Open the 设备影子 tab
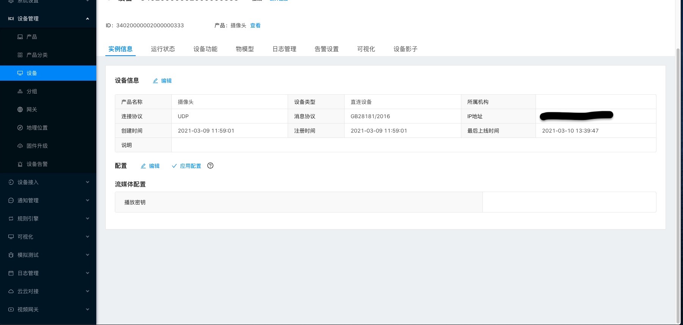683x325 pixels. pos(405,49)
